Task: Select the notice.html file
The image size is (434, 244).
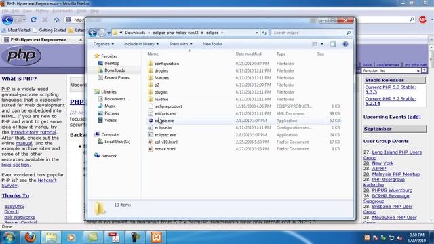Action: pos(165,149)
